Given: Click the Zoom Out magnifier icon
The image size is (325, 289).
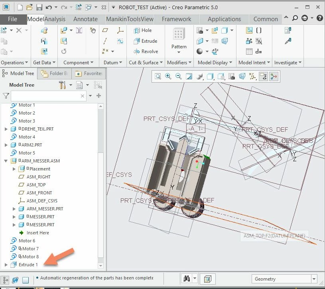Looking at the screenshot, I should coord(178,76).
